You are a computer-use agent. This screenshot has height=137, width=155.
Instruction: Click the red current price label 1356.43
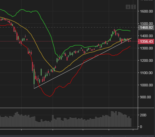[146, 41]
